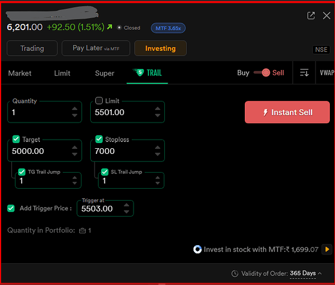The width and height of the screenshot is (335, 285).
Task: Decrease SL Trail Jump with down arrow
Action: 158,183
